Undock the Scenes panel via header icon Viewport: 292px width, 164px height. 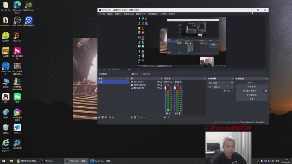(x=128, y=79)
